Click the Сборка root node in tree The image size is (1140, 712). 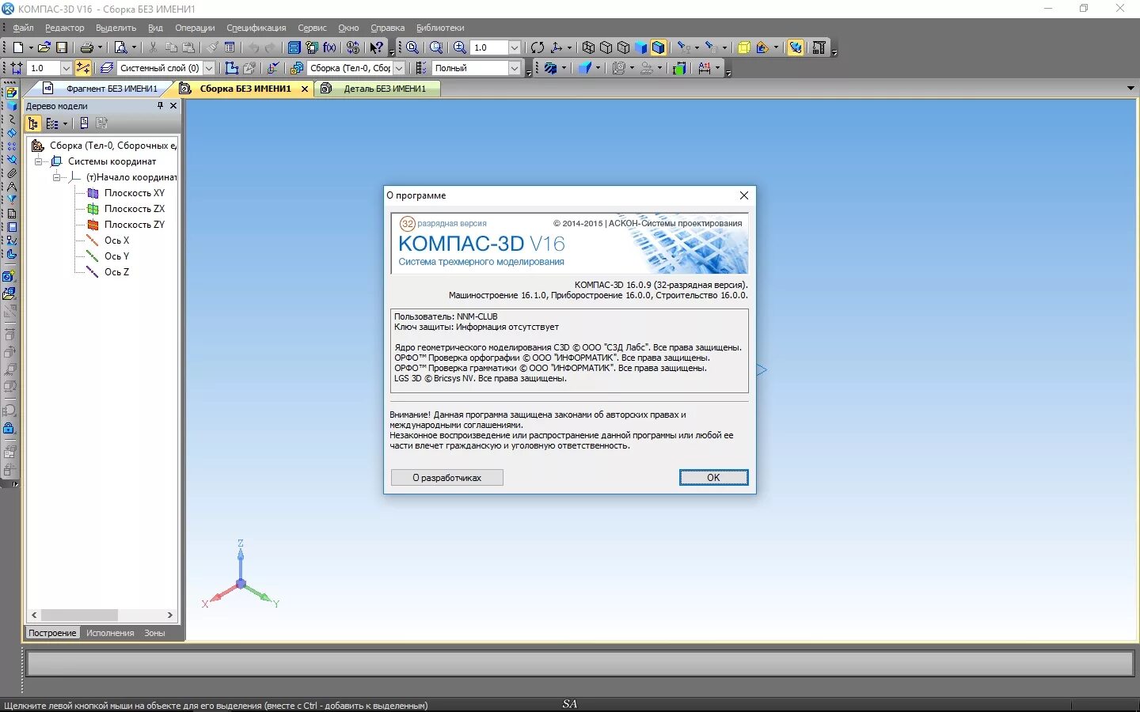(112, 146)
